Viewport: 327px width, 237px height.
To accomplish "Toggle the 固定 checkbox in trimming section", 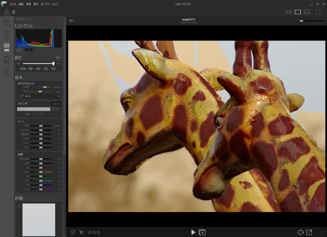I will point(53,109).
